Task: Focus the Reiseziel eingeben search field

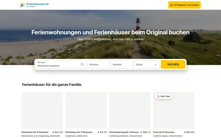Action: (x=61, y=64)
